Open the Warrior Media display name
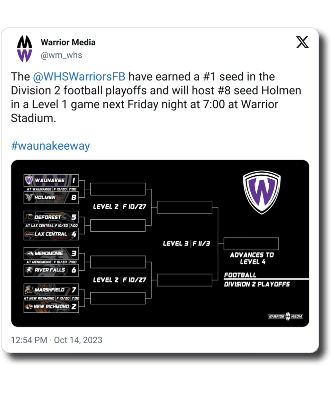This screenshot has width=333, height=393. [68, 42]
